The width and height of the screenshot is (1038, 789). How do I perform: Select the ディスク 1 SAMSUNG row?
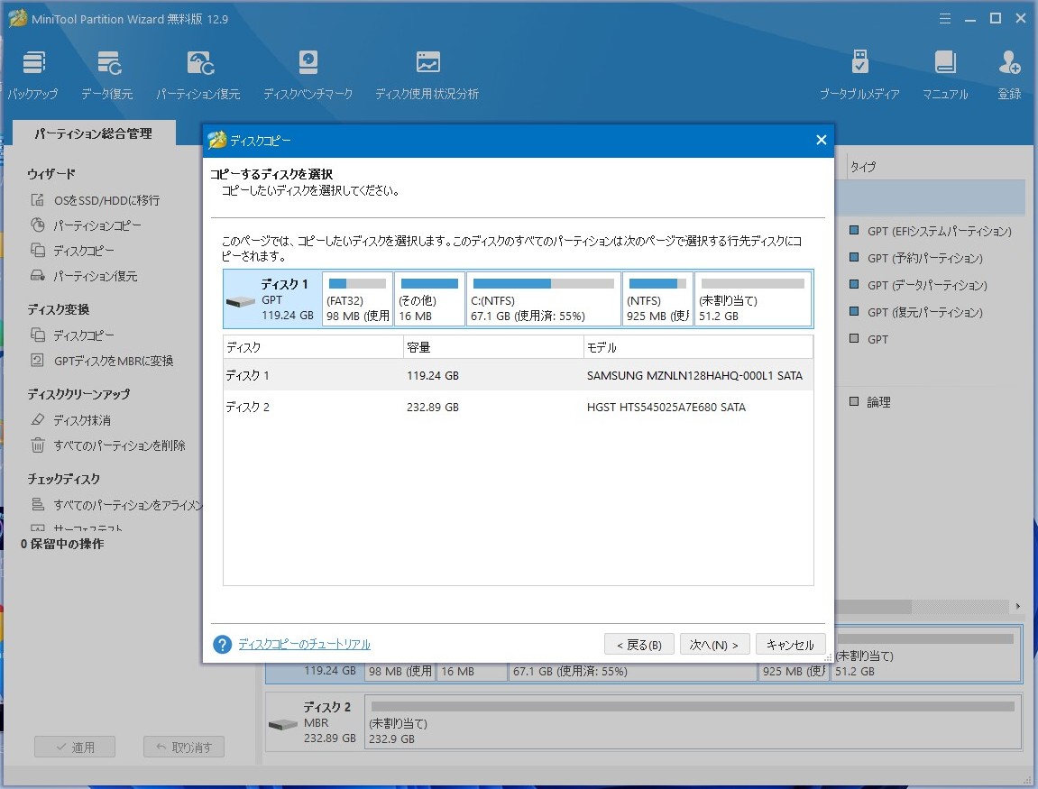tap(518, 375)
